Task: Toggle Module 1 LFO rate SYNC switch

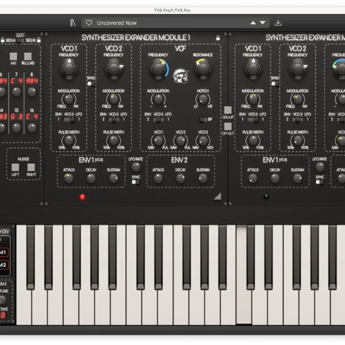Action: click(136, 182)
